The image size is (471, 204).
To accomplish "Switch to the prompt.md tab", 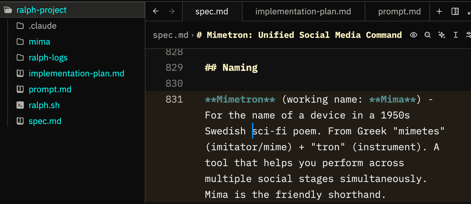I will 399,12.
